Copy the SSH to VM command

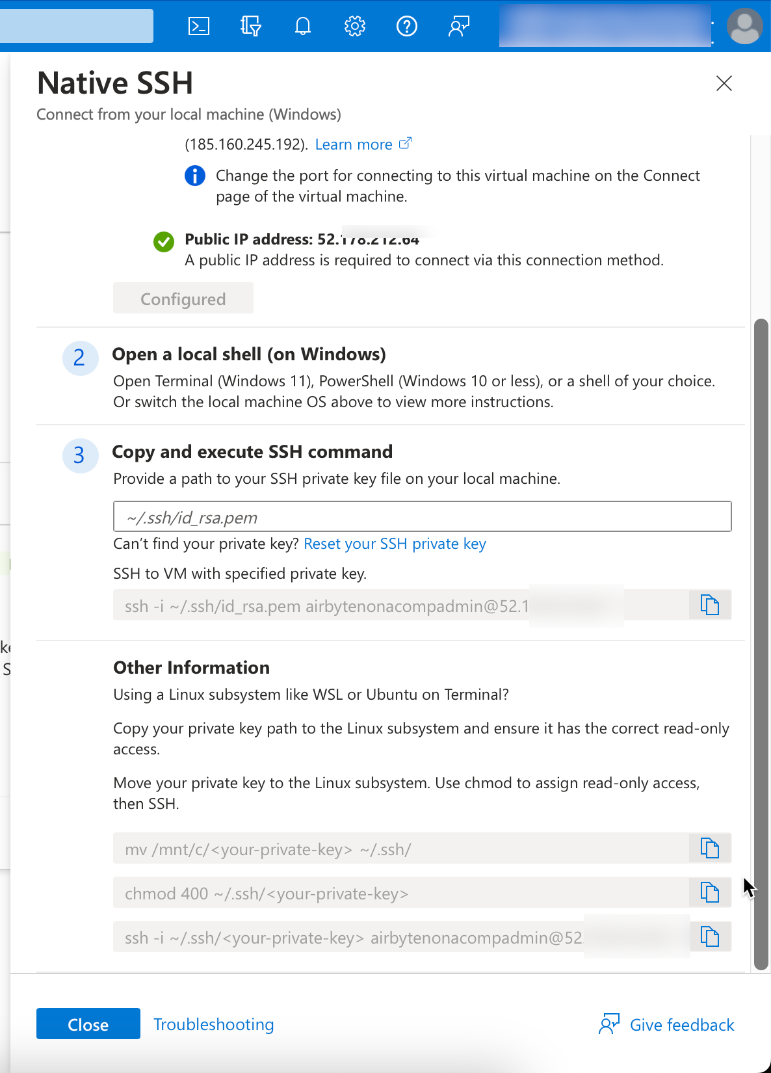click(x=710, y=605)
